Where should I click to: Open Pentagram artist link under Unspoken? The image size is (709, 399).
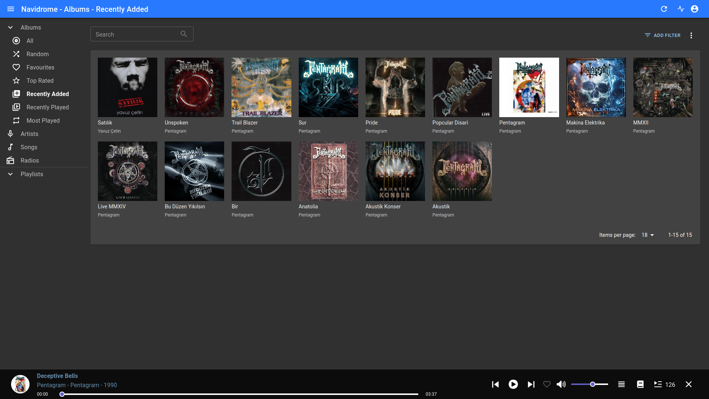tap(175, 131)
